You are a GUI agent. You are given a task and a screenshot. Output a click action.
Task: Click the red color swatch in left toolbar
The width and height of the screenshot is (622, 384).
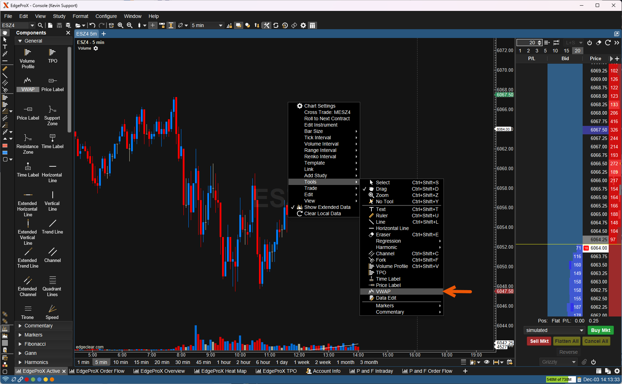point(5,146)
